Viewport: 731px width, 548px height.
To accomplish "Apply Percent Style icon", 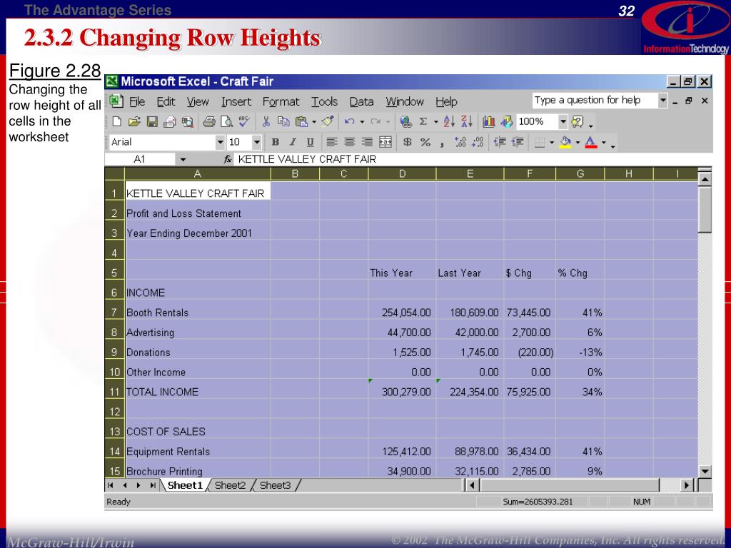I will coord(425,142).
